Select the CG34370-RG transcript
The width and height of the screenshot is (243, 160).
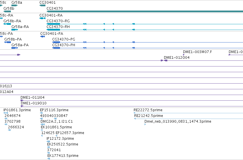tap(145, 24)
